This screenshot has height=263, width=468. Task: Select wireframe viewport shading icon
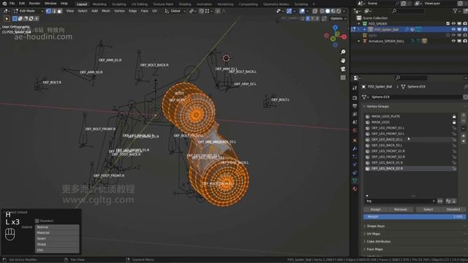coord(322,11)
